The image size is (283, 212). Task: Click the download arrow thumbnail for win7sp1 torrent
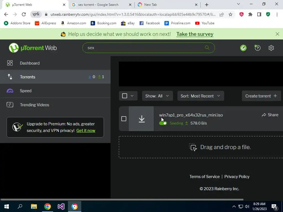[142, 119]
